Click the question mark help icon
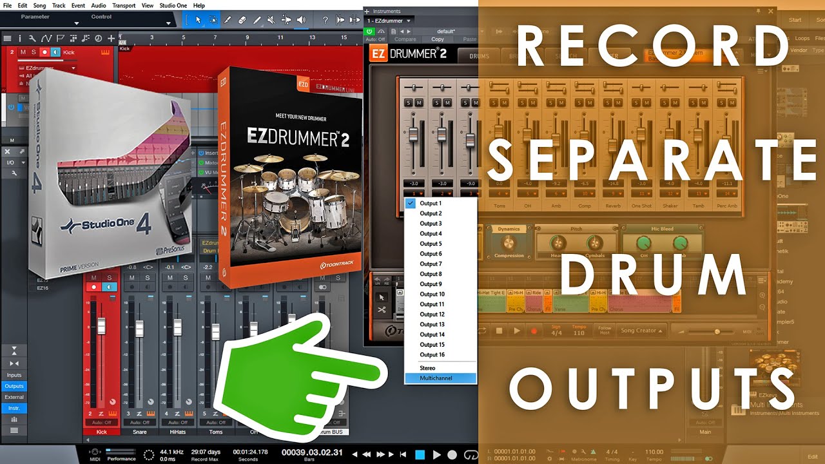This screenshot has width=825, height=464. pyautogui.click(x=325, y=20)
